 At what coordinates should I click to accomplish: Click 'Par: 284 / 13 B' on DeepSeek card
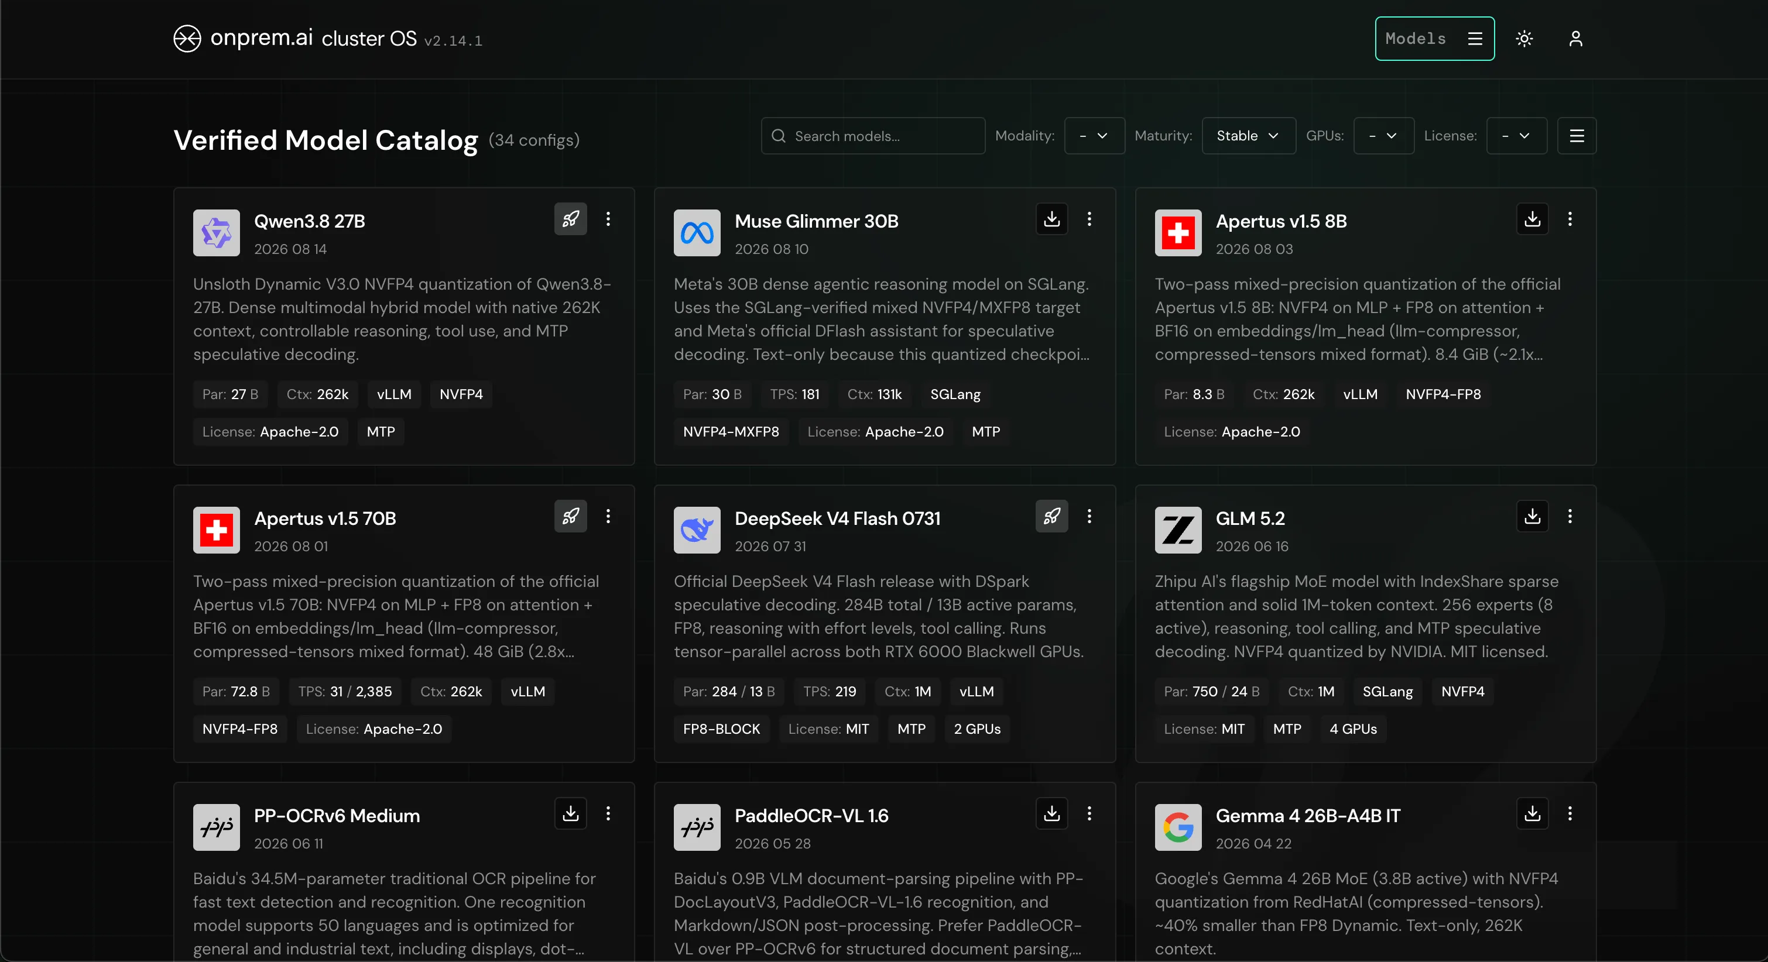pyautogui.click(x=728, y=691)
